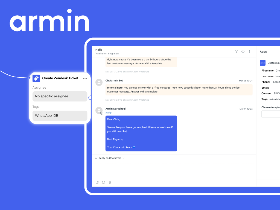Screen dimensions: 280x210
Task: Open the conversation history clock icon
Action: (x=243, y=51)
